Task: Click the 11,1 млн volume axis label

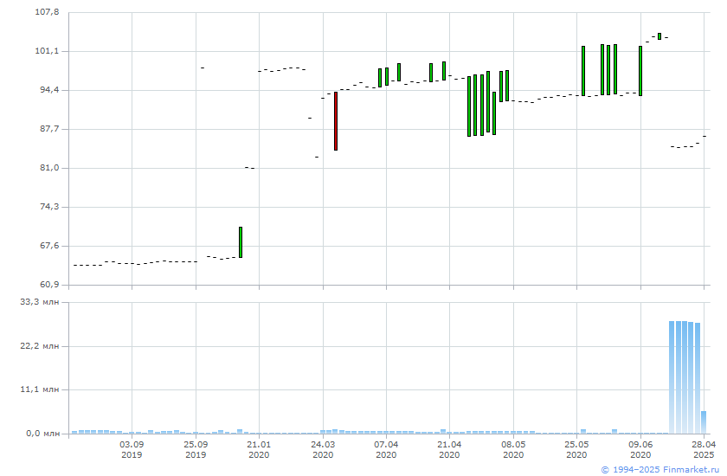Action: (x=40, y=389)
